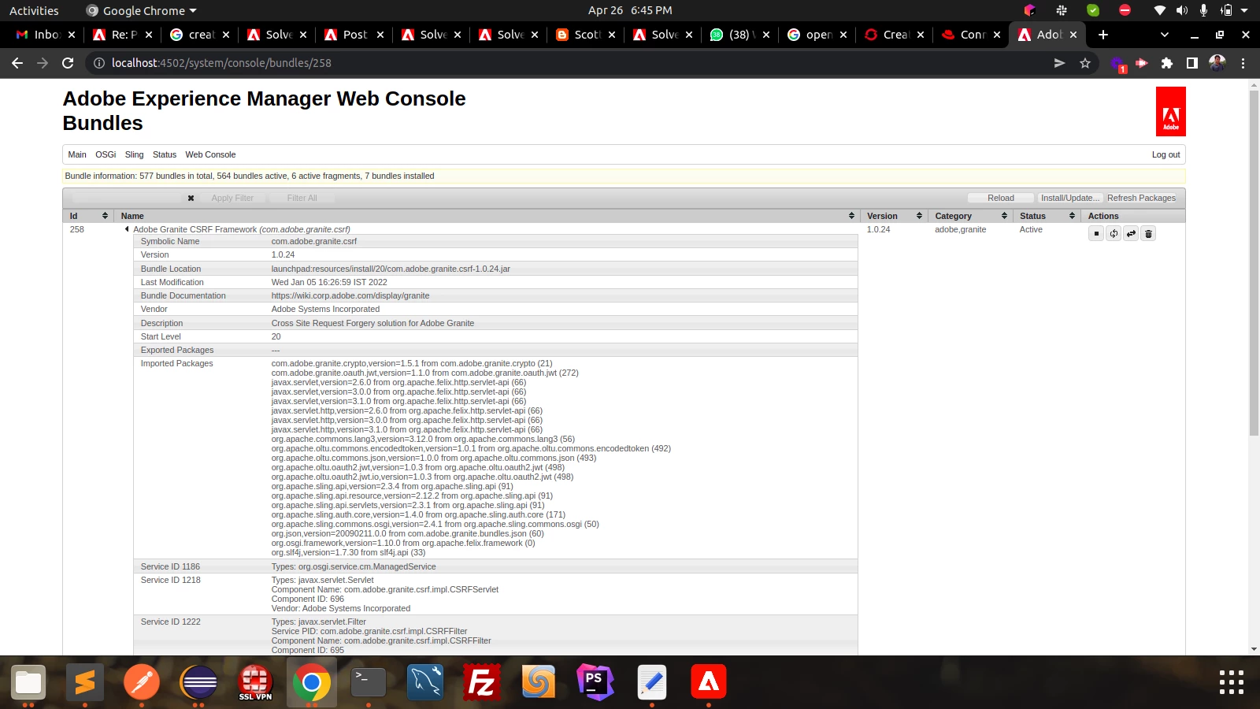The height and width of the screenshot is (709, 1260).
Task: Click the update bundle arrows icon
Action: tap(1131, 233)
